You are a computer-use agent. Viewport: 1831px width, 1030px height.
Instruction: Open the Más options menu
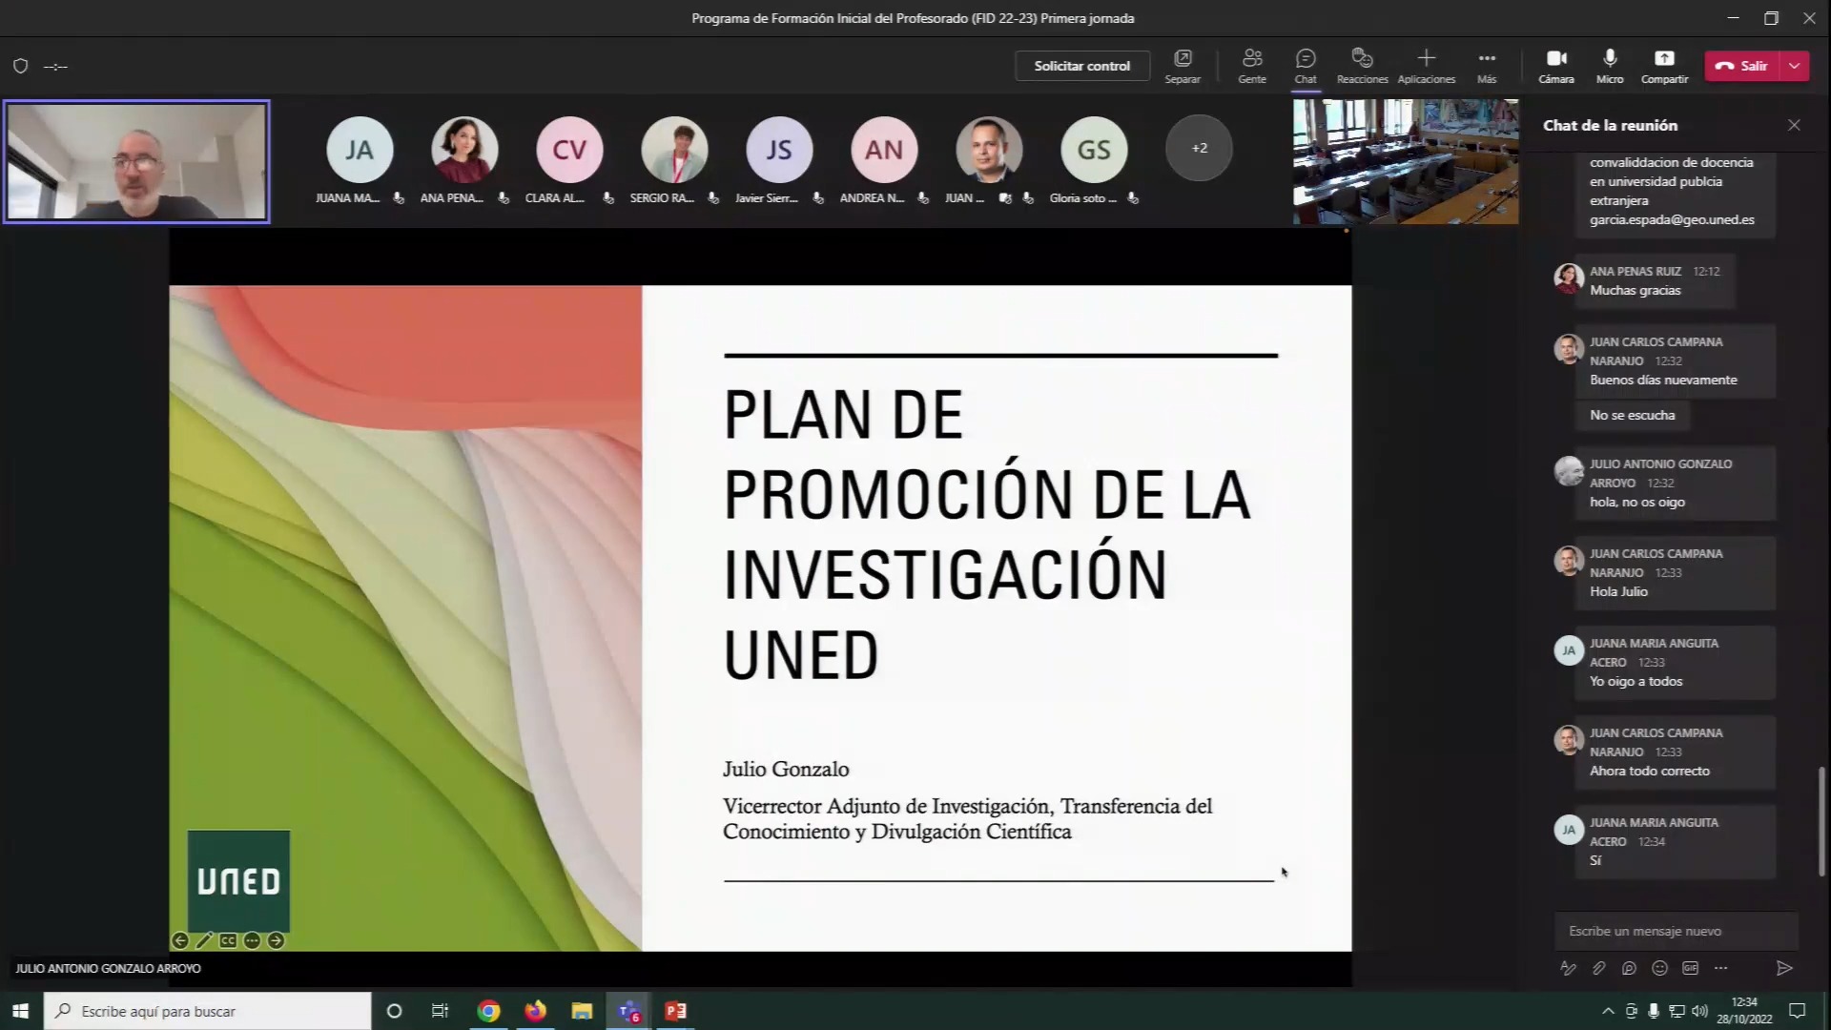coord(1487,65)
